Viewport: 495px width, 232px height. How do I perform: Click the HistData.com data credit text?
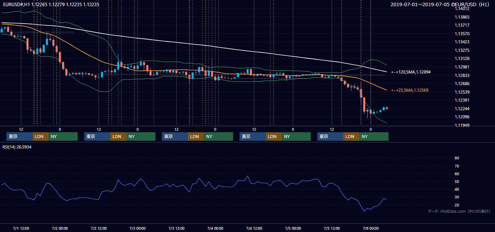coord(459,211)
